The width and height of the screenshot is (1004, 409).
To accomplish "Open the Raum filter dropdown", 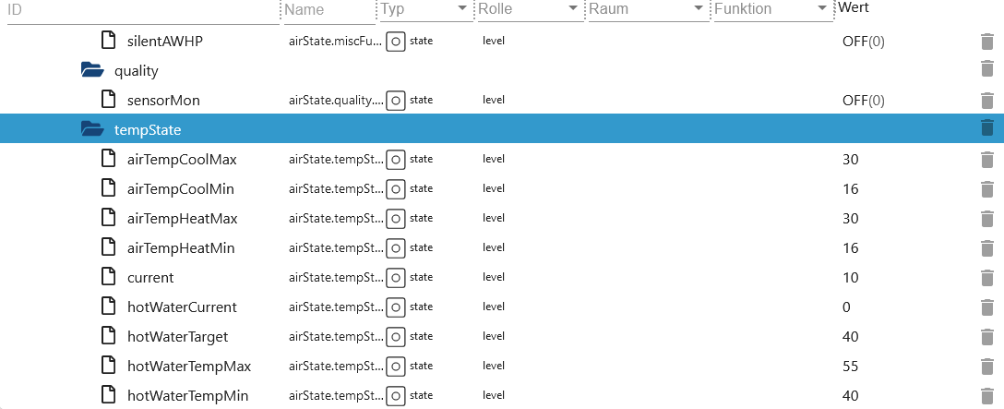I will click(699, 8).
